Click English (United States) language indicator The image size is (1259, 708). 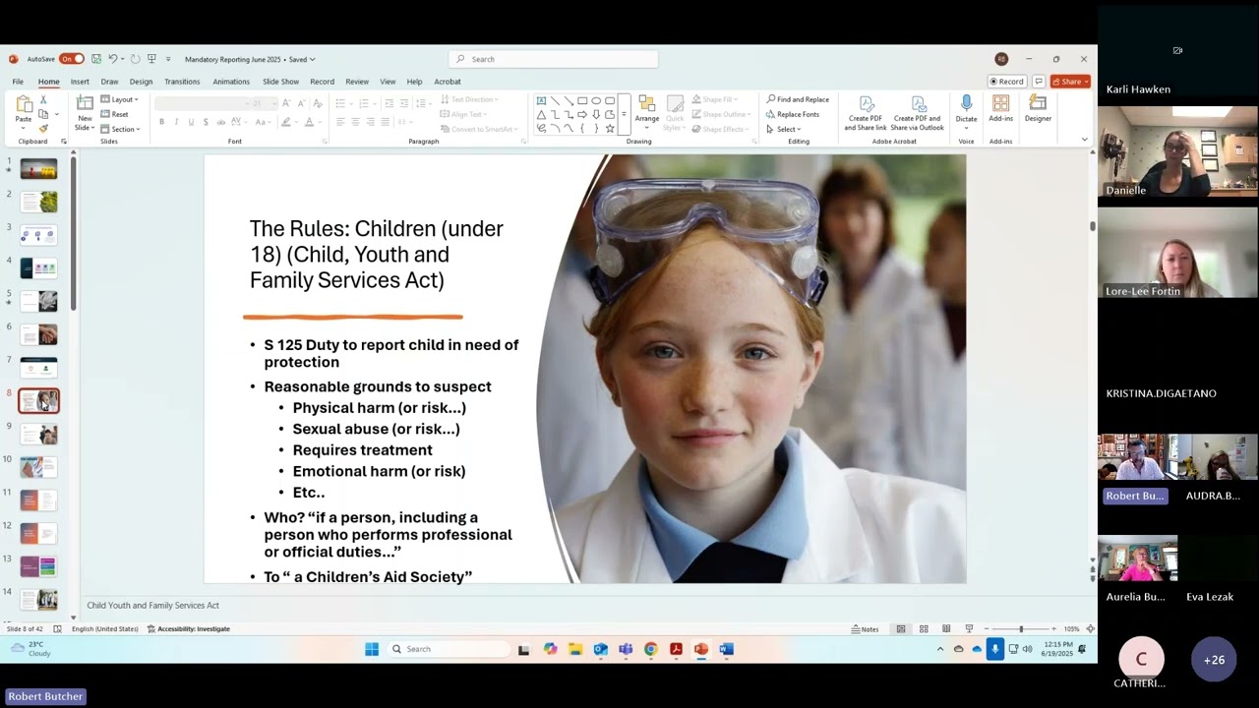tap(104, 629)
